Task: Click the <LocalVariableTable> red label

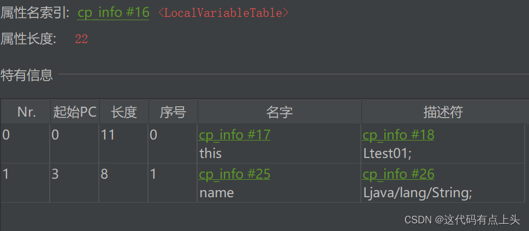Action: (223, 13)
